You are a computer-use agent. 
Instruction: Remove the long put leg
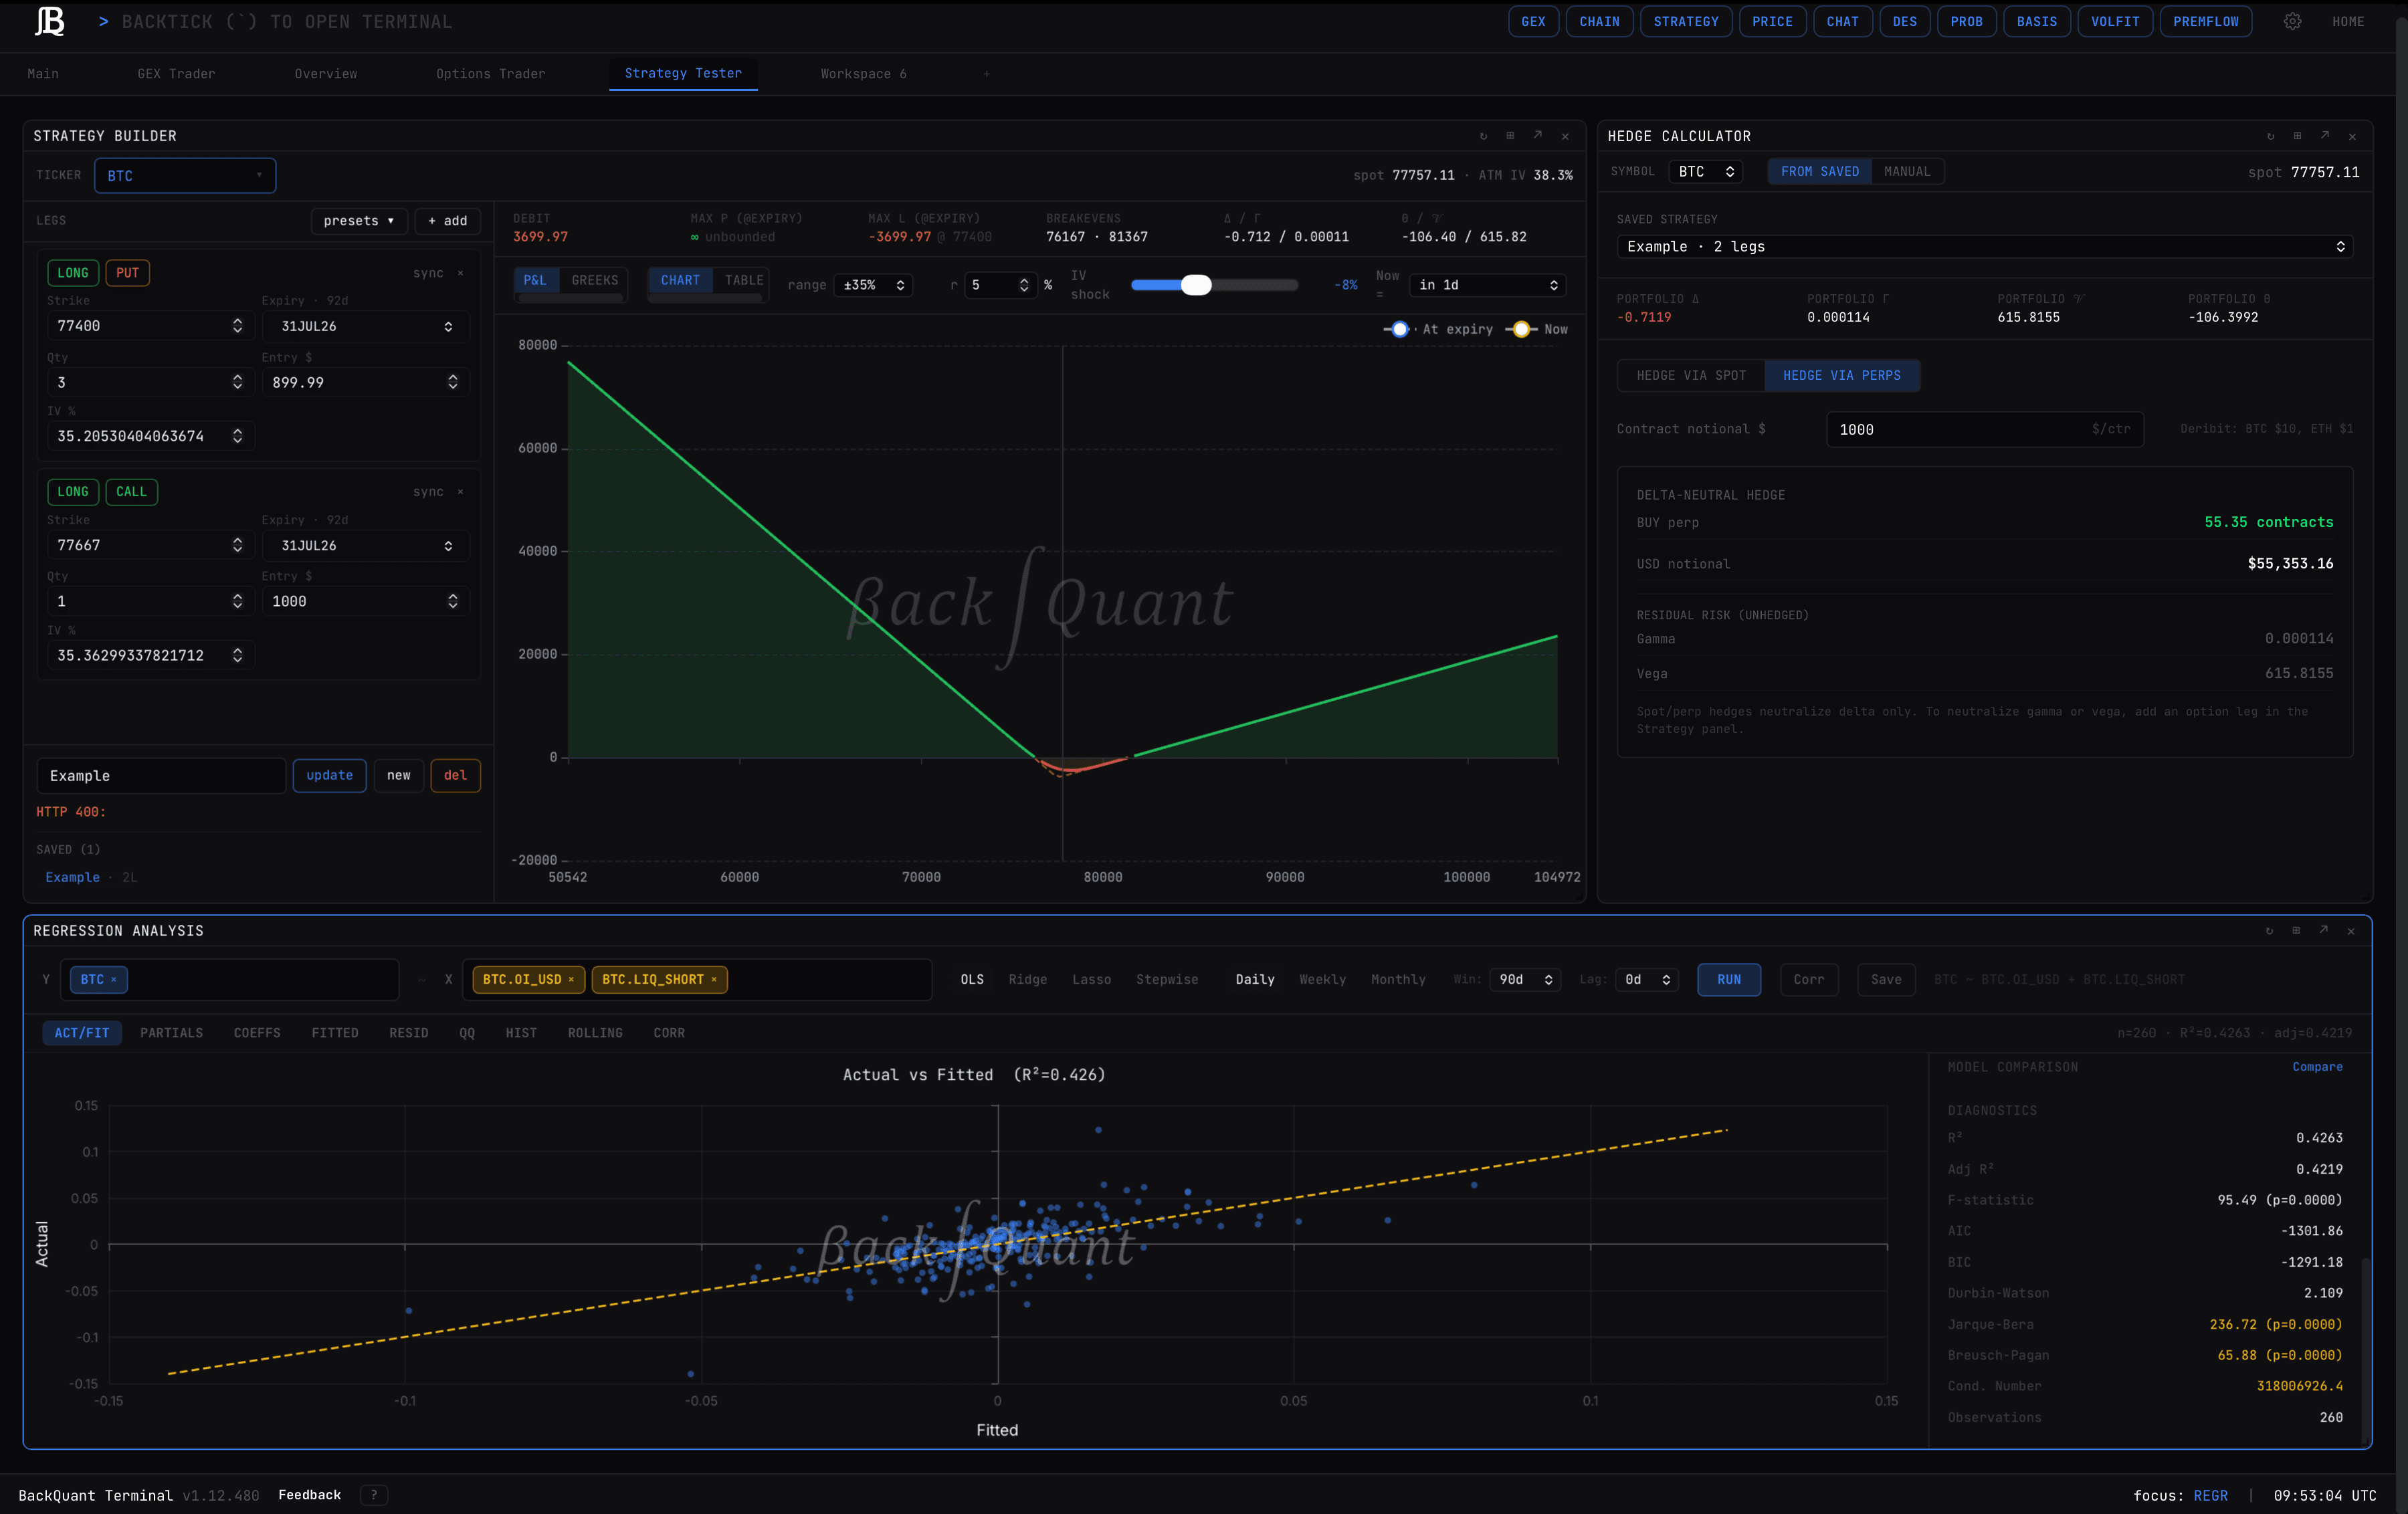(460, 273)
